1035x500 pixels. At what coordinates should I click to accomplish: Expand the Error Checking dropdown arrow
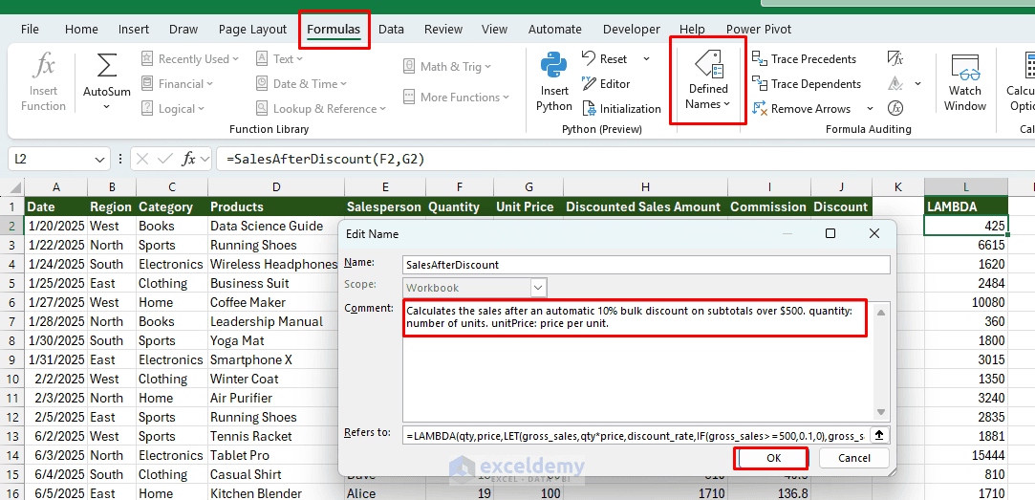[x=917, y=84]
